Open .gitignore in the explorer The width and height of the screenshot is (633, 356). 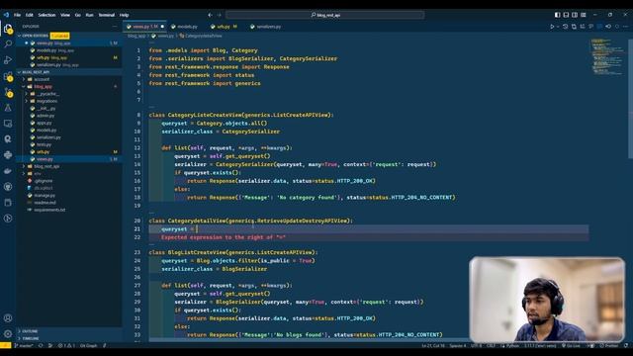point(44,181)
